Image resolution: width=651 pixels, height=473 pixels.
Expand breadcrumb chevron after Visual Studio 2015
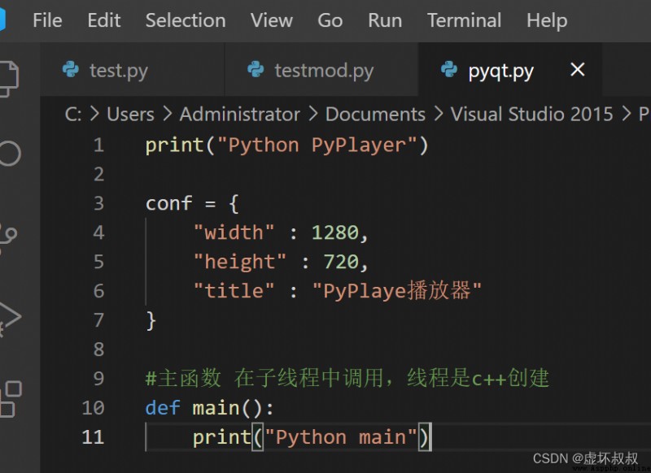click(x=626, y=114)
